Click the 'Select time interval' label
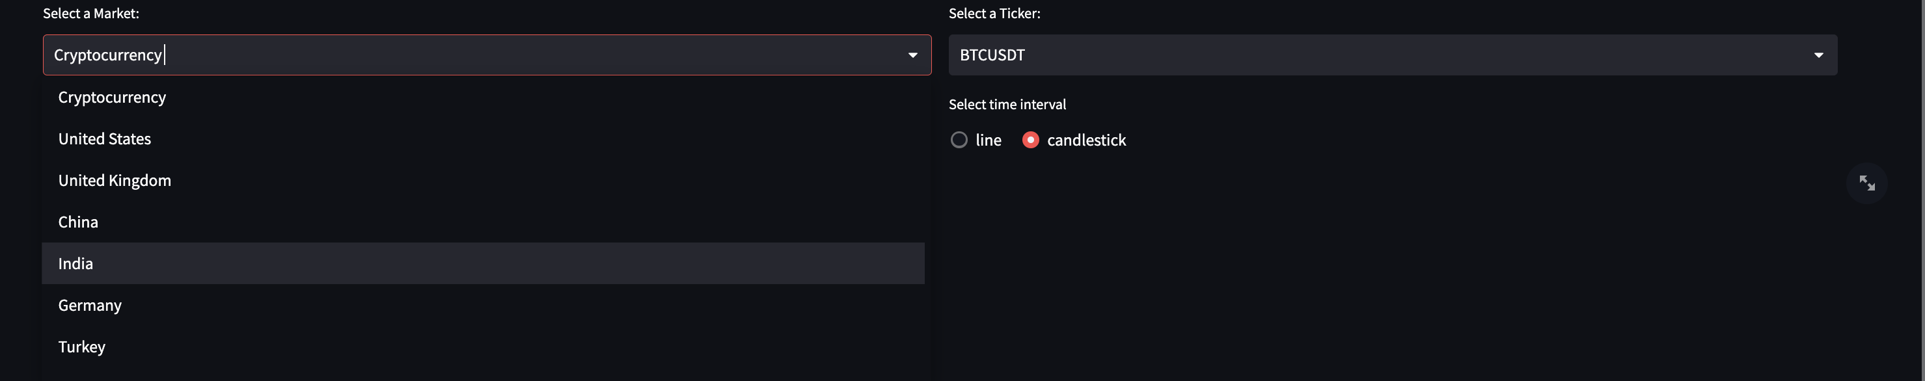Screen dimensions: 1925x381 1007,105
